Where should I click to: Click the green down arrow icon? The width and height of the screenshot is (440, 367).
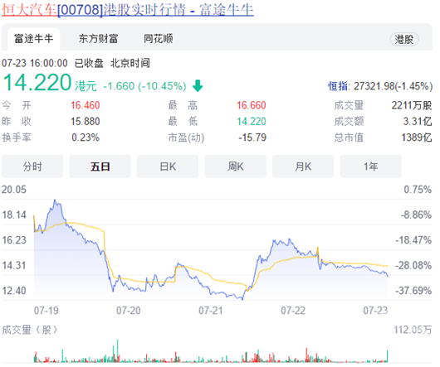(x=198, y=85)
